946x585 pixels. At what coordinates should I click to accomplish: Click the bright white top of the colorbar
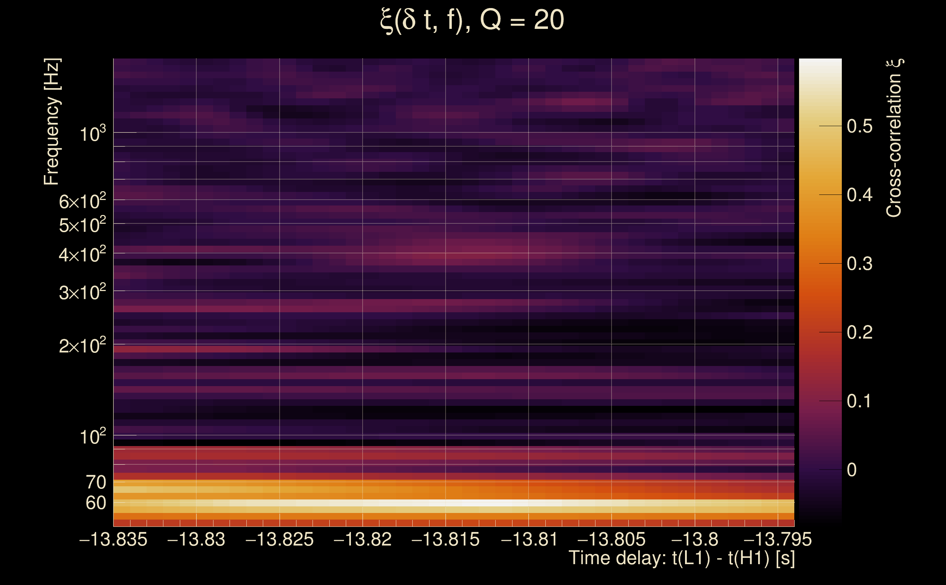pos(820,66)
